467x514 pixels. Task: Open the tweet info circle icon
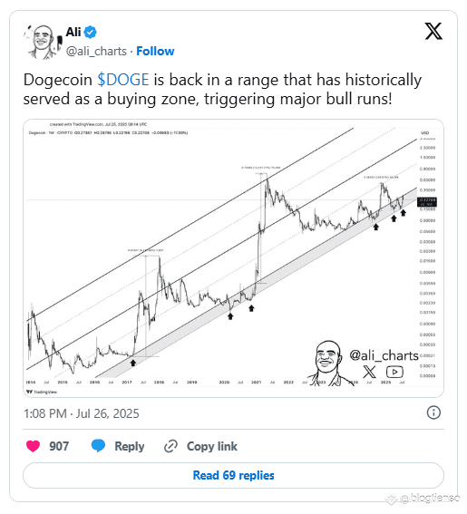[x=433, y=412]
